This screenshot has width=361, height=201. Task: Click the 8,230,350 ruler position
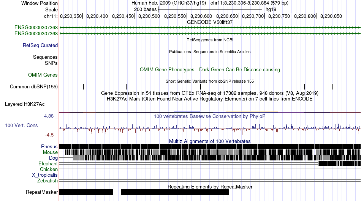(71, 16)
